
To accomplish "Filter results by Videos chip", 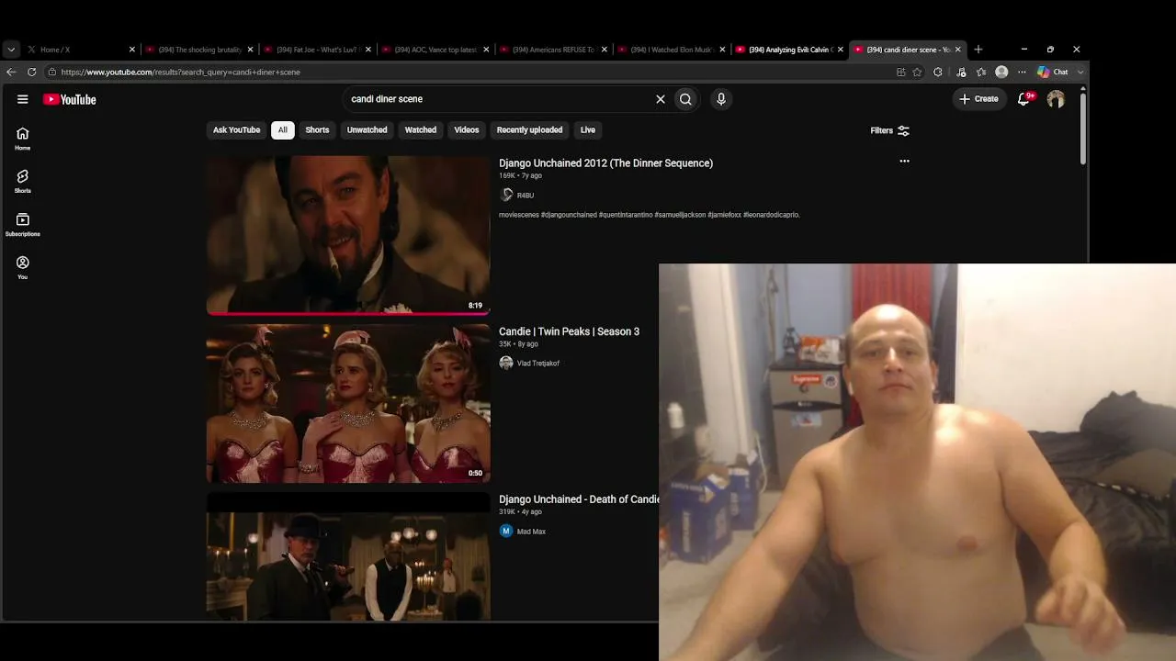I will tap(467, 130).
